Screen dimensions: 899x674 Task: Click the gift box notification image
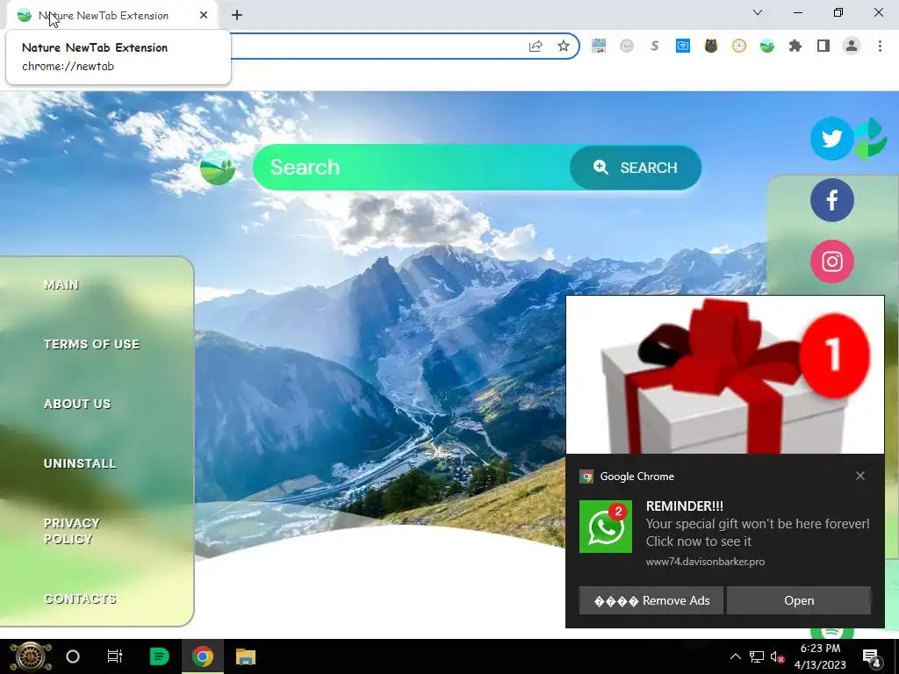pos(725,375)
